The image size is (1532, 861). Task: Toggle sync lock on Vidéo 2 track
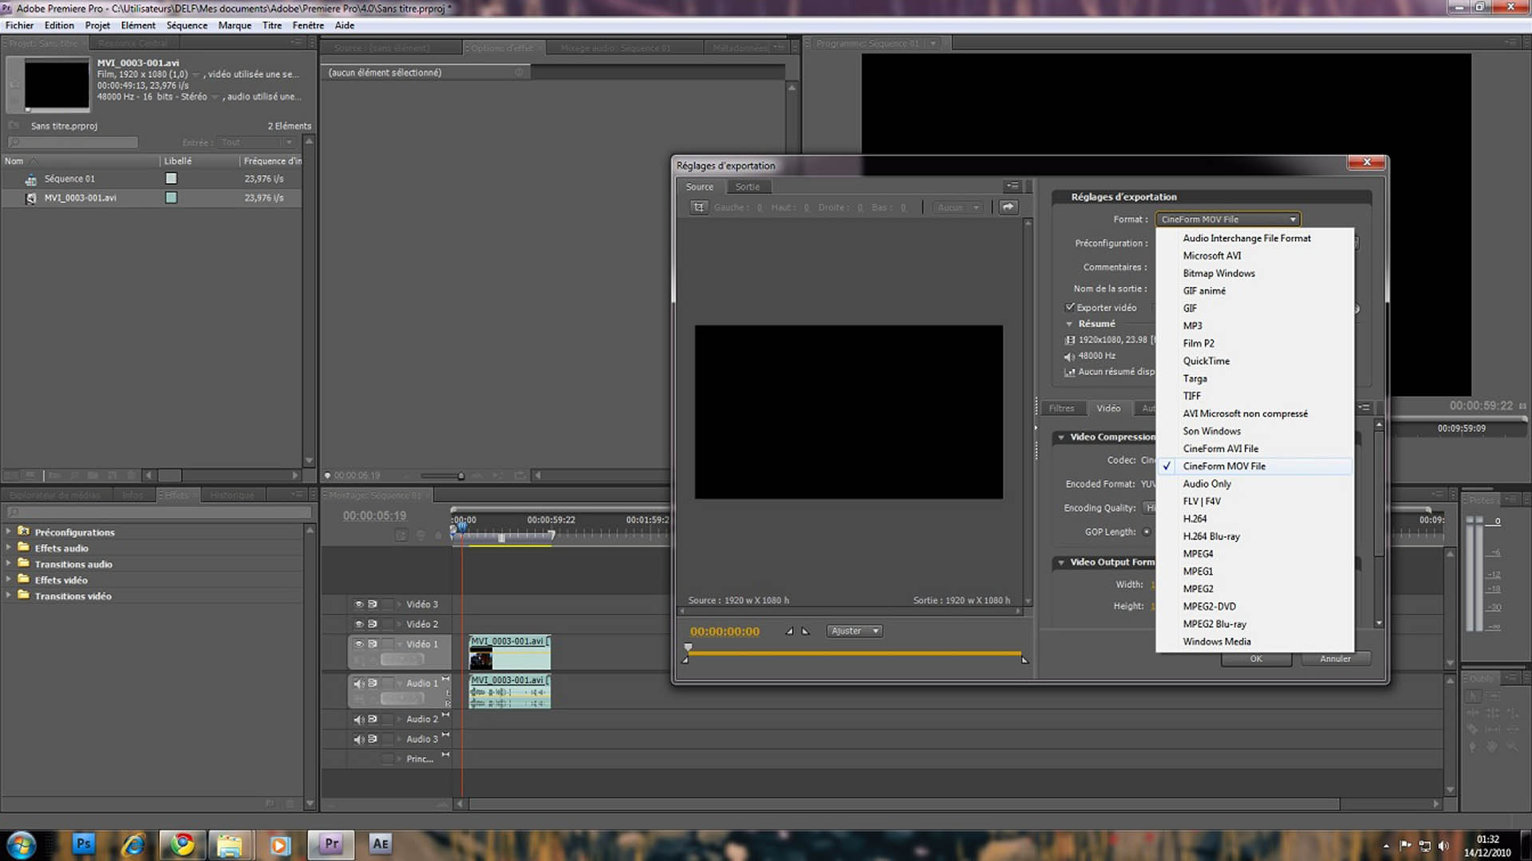373,624
